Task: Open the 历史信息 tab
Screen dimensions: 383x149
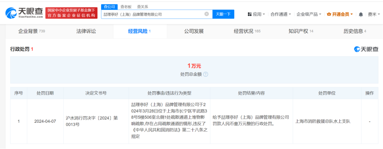Action: point(355,31)
